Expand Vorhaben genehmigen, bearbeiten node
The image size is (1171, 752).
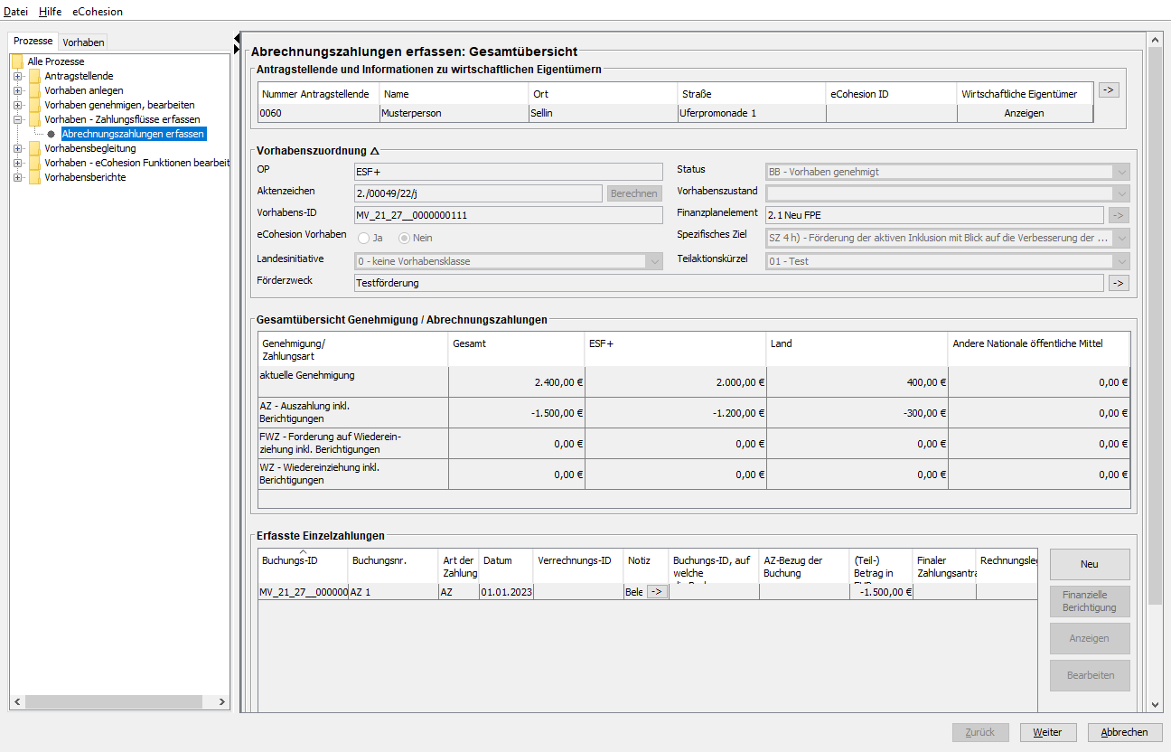pyautogui.click(x=17, y=105)
